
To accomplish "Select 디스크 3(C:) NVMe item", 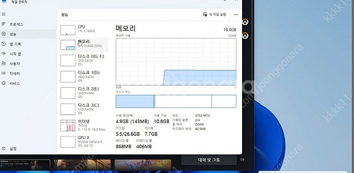I will pos(83,109).
